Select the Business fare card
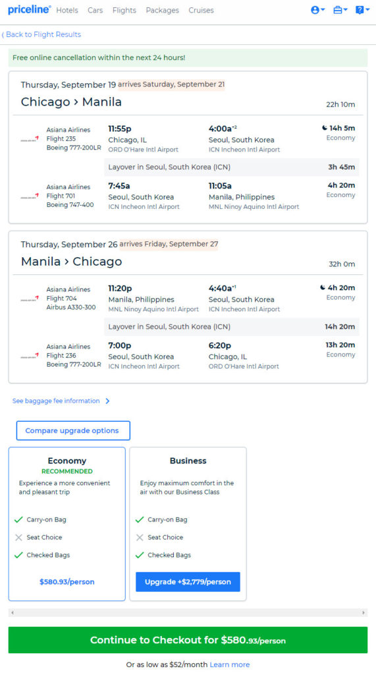 point(188,524)
